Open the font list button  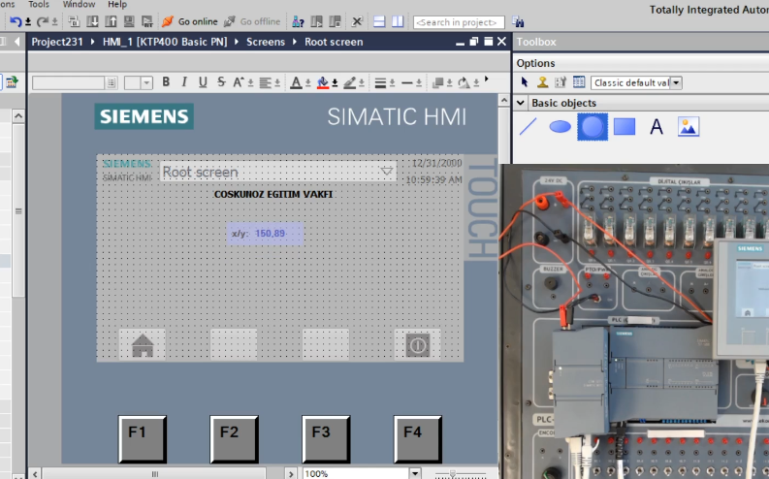coord(112,82)
